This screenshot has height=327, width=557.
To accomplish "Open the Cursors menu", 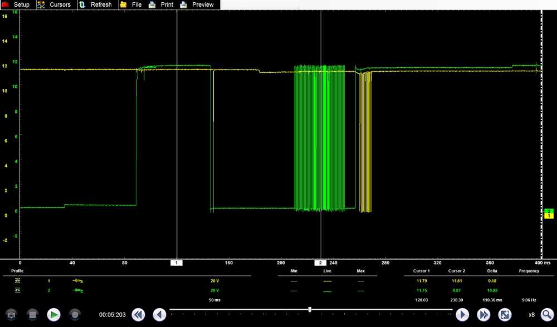I will click(55, 4).
